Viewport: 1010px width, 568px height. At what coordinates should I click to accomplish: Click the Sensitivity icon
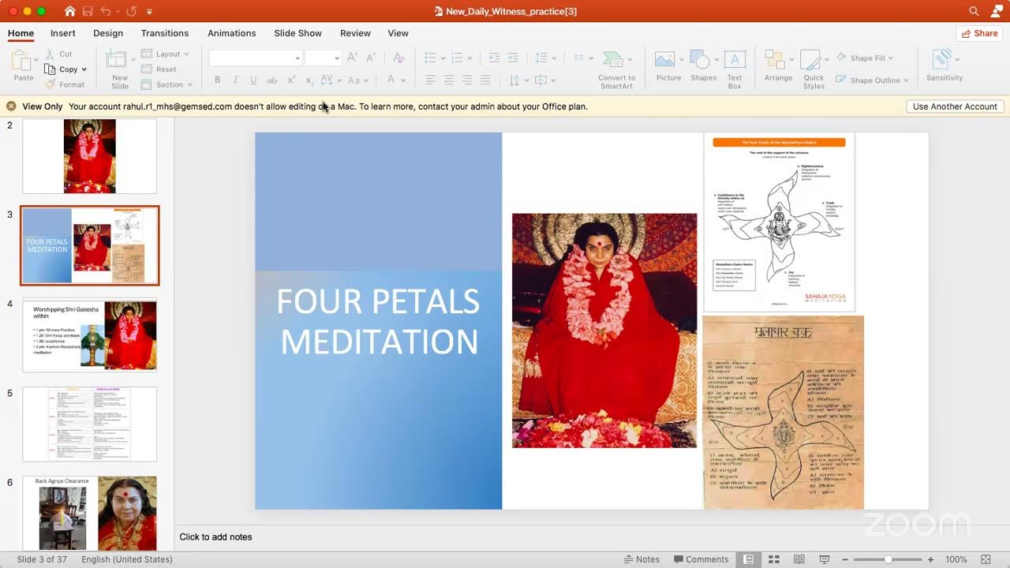click(942, 59)
